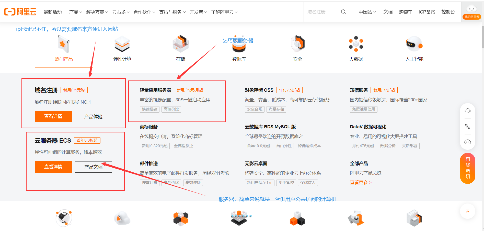Click the page vertical scrollbar thumb

[483, 37]
